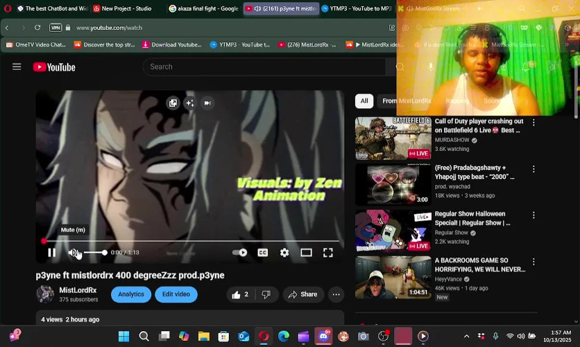Open the (276) MistLordRx bookmark
This screenshot has height=347, width=580.
307,45
